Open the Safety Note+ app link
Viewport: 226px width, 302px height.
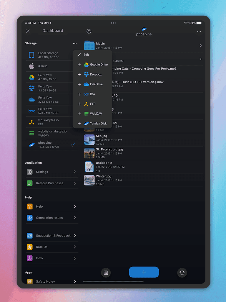[46, 281]
